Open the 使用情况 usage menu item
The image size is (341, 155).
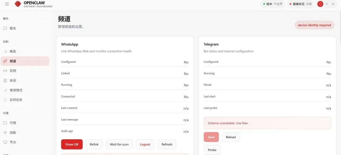click(16, 90)
